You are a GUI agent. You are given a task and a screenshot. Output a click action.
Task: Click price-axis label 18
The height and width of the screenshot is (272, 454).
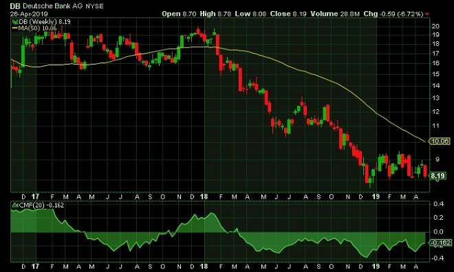[x=435, y=44]
